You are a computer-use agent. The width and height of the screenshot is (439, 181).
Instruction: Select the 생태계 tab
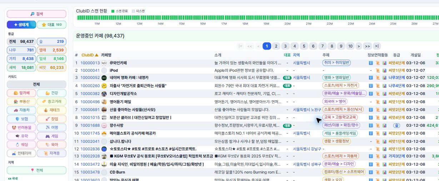(21, 25)
